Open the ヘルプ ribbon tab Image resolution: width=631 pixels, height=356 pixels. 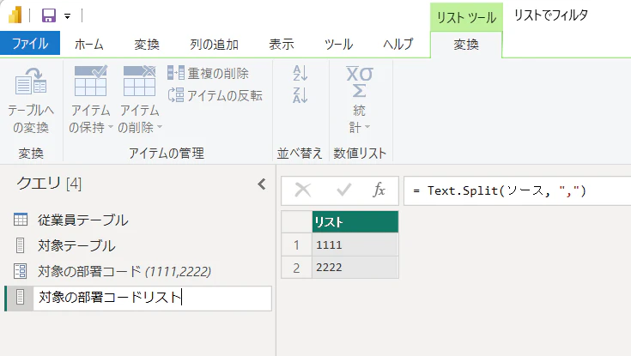(397, 45)
